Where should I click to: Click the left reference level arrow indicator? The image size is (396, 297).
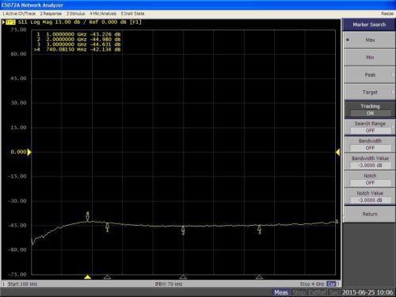point(29,152)
